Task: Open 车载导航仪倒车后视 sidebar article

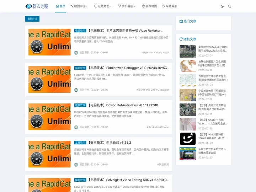Action: [x=212, y=151]
